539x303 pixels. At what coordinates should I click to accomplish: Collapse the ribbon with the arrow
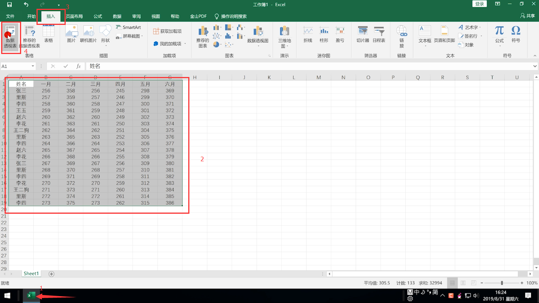coord(535,56)
